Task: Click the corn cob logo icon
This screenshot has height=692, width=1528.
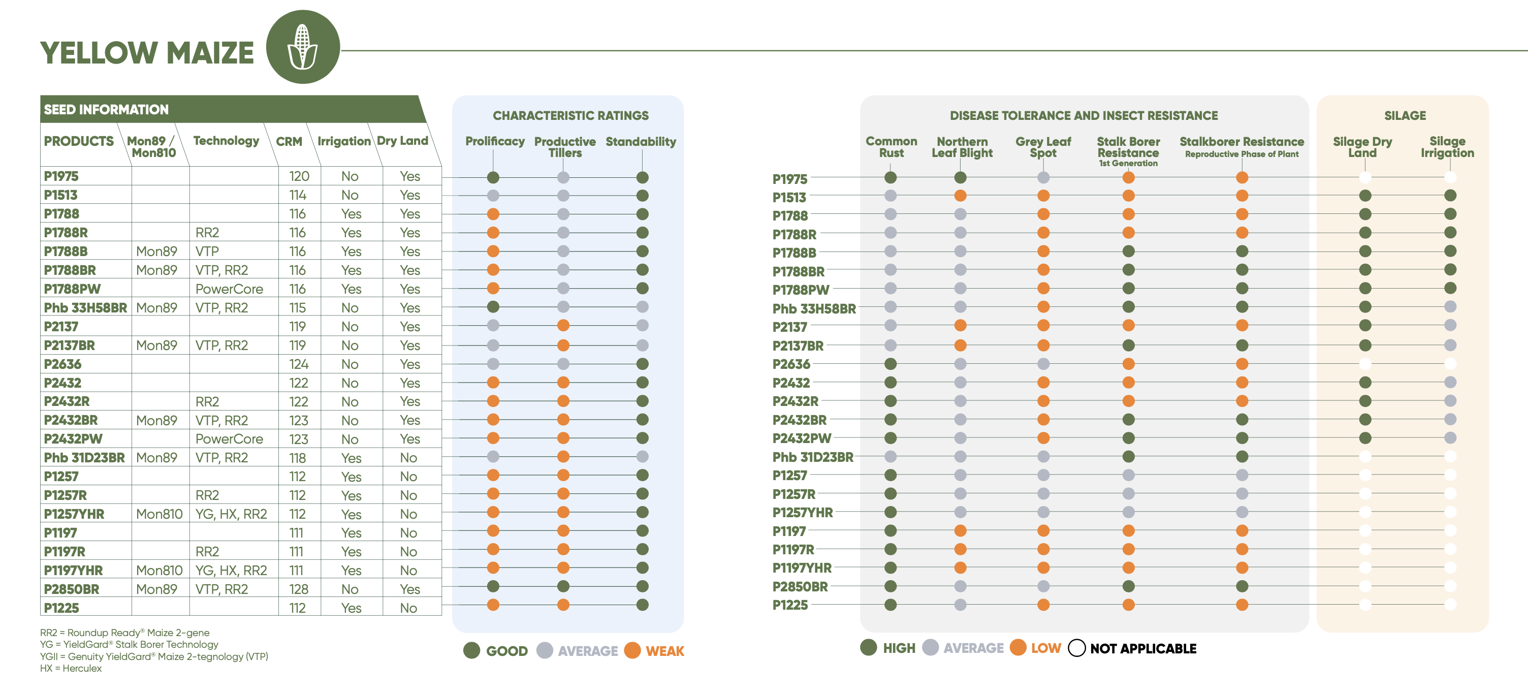Action: tap(303, 47)
